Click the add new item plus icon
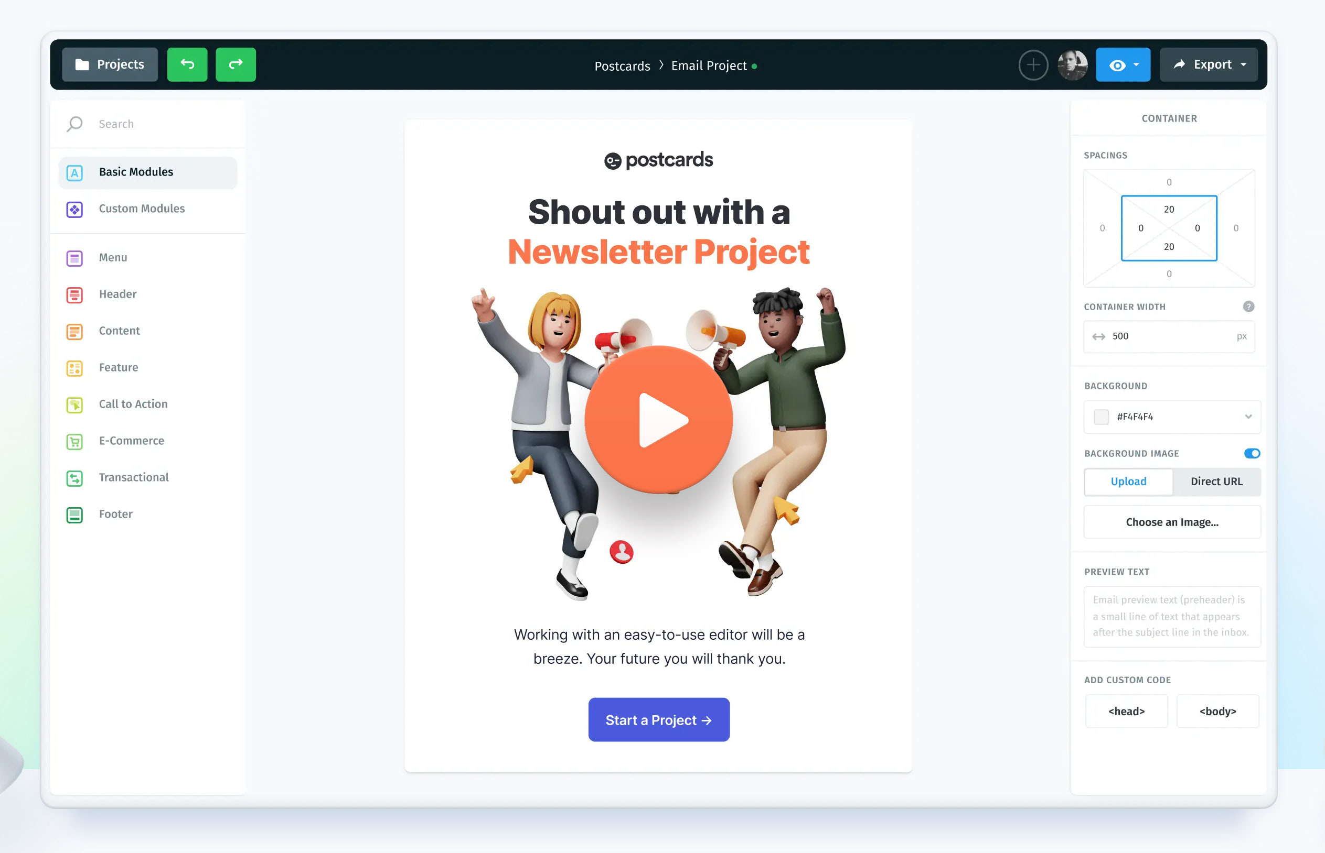1325x853 pixels. [x=1032, y=64]
